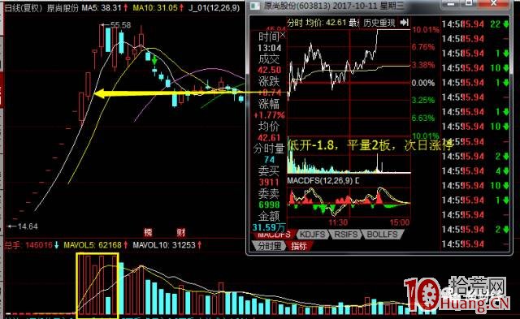Image resolution: width=520 pixels, height=319 pixels.
Task: Click the 55.58 high price label
Action: click(121, 25)
